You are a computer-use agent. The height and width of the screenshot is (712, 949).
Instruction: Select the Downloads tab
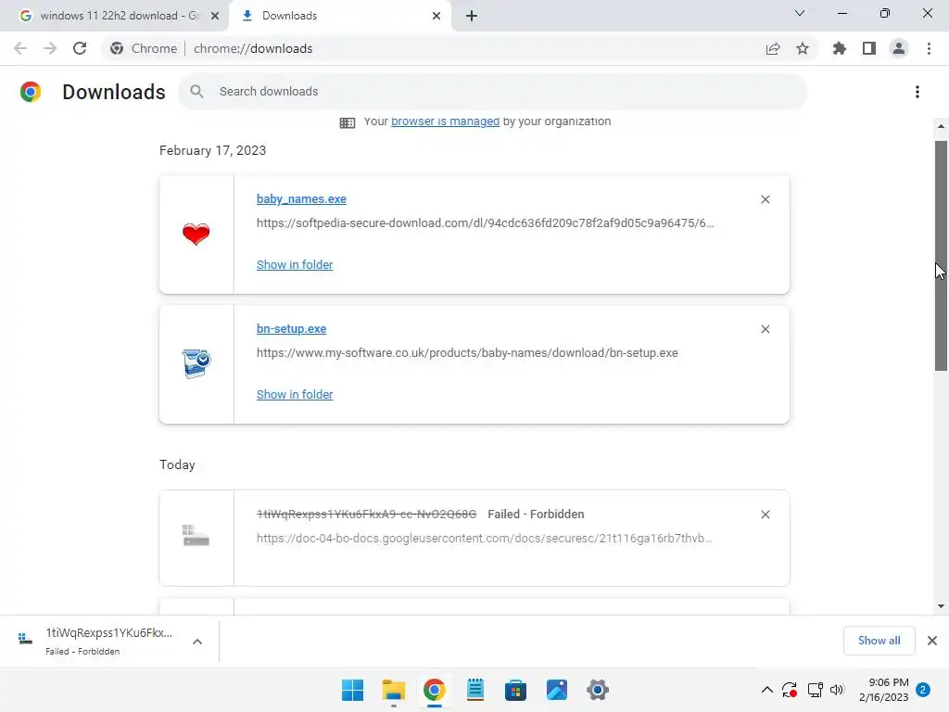click(x=339, y=16)
